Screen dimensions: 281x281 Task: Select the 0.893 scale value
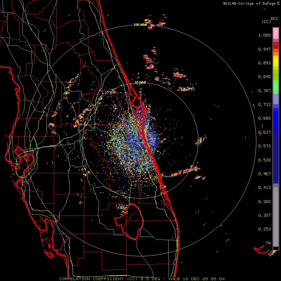click(x=264, y=63)
